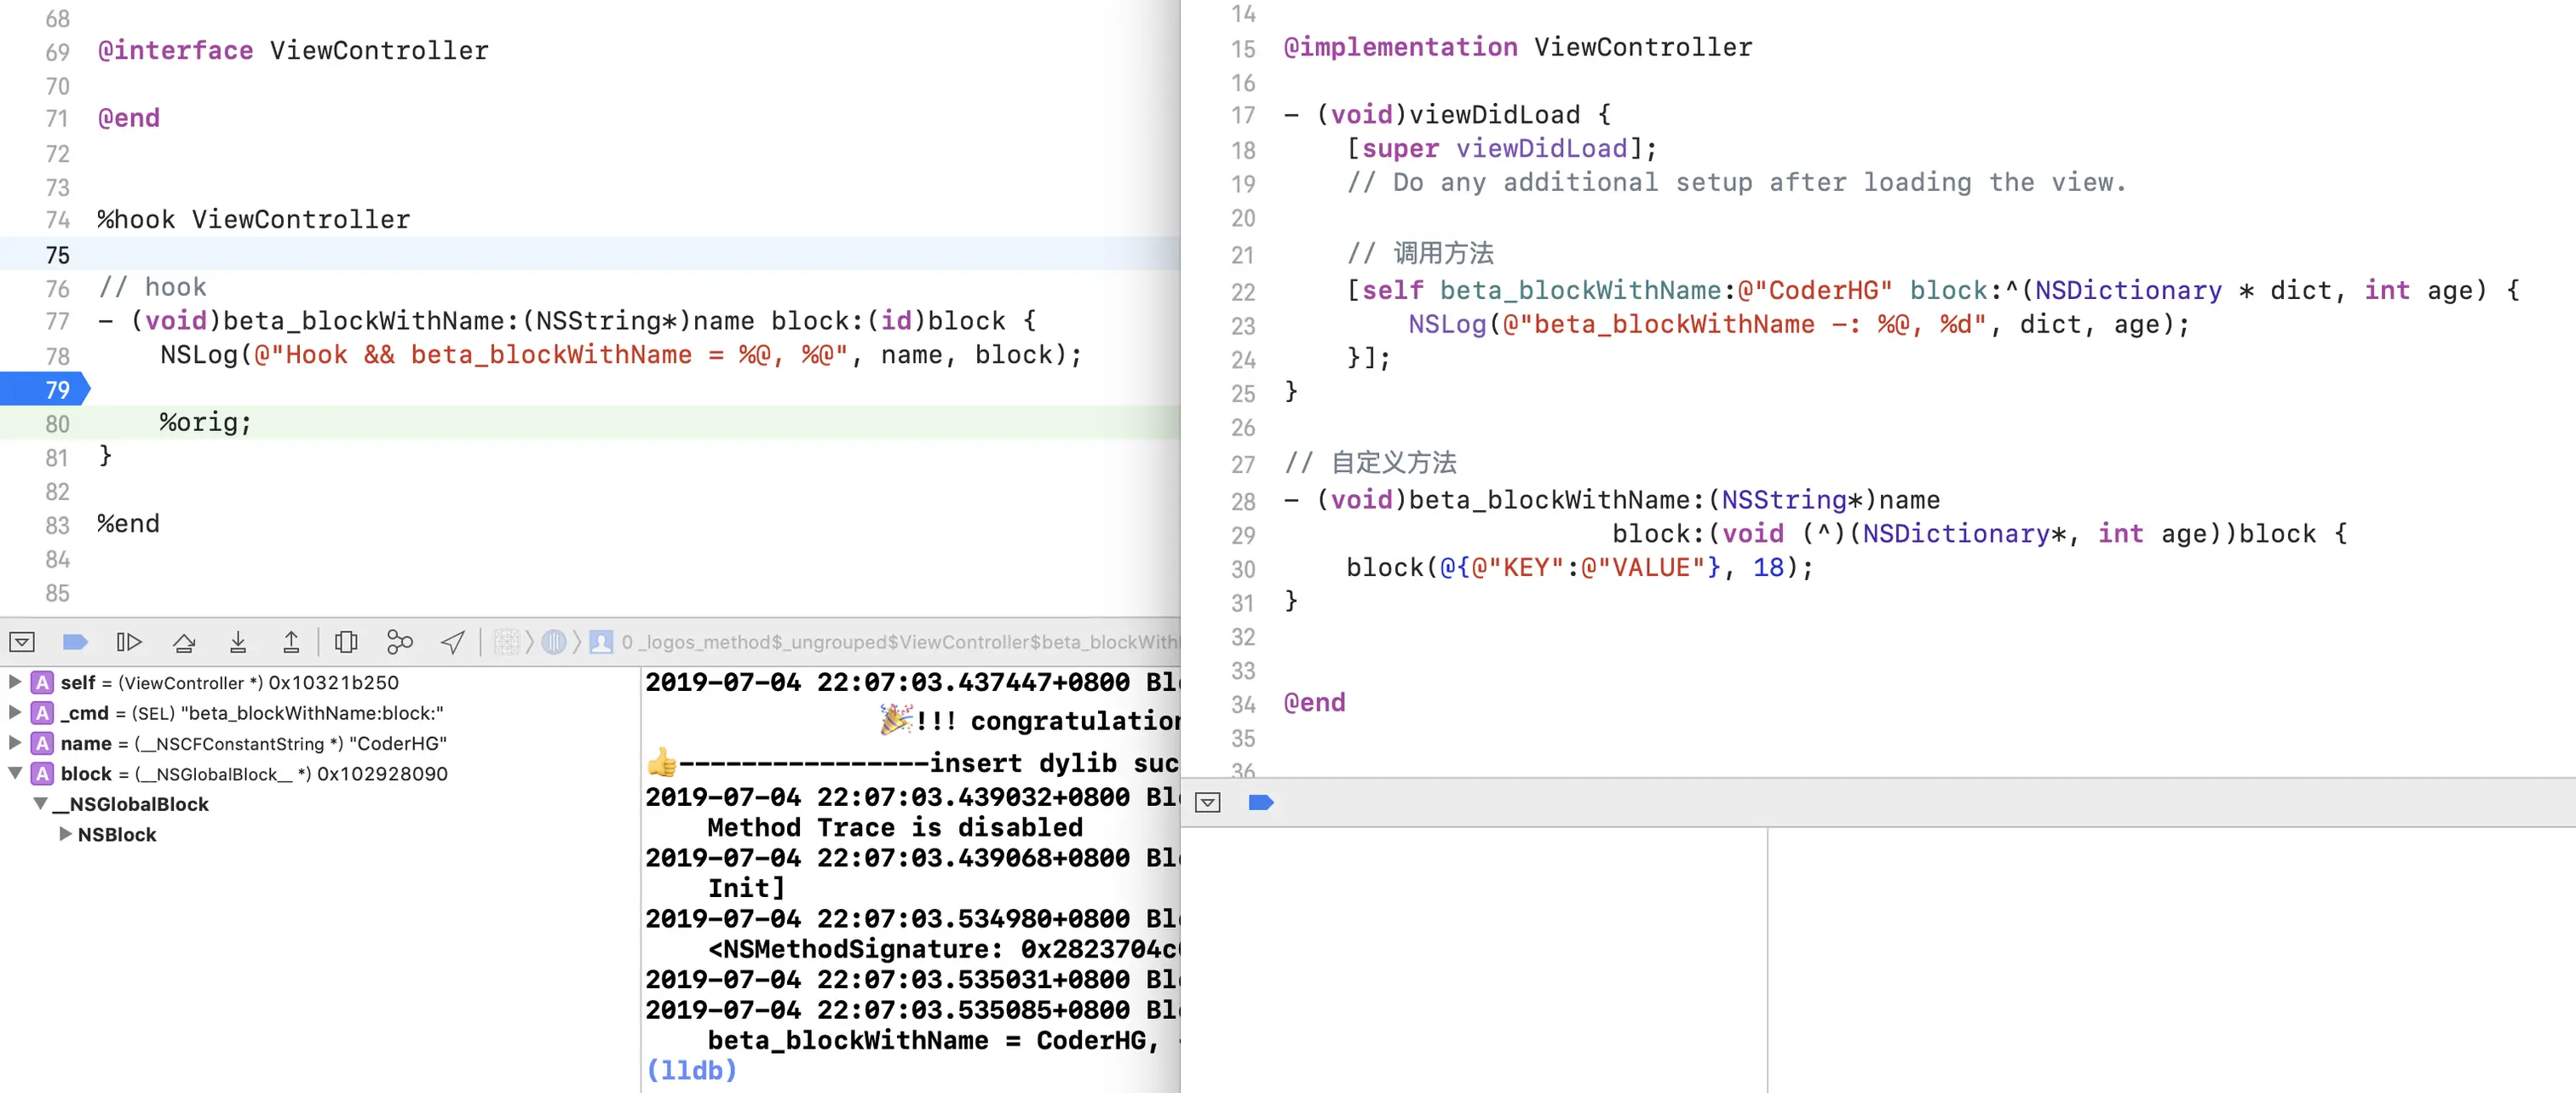Expand the _cmd variable row
Screen dimensions: 2576x1093
click(15, 712)
